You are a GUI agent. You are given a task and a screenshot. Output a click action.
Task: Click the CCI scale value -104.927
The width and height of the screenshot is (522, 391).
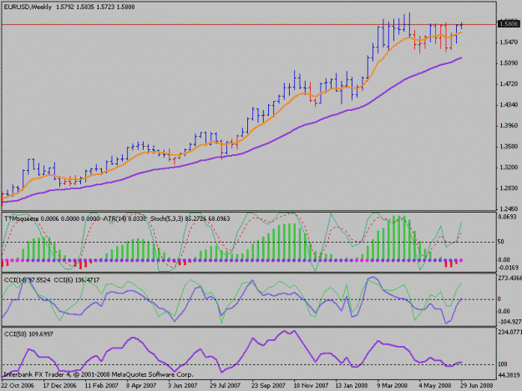click(509, 322)
